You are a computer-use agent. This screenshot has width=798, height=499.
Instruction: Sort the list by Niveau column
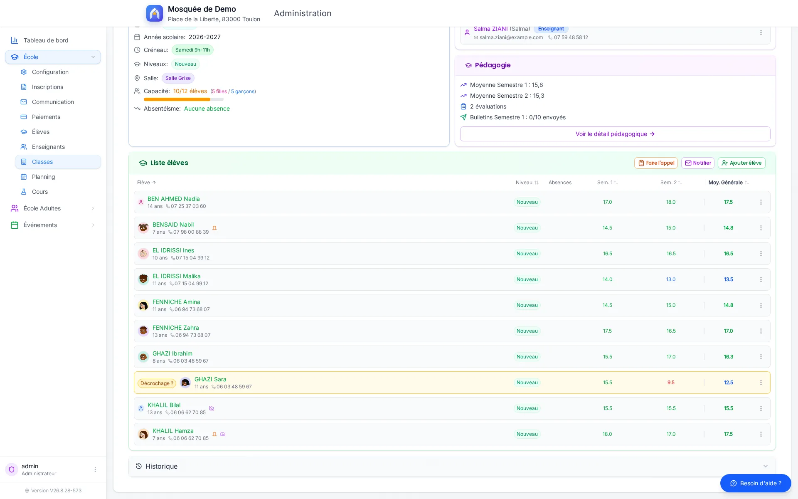point(527,183)
